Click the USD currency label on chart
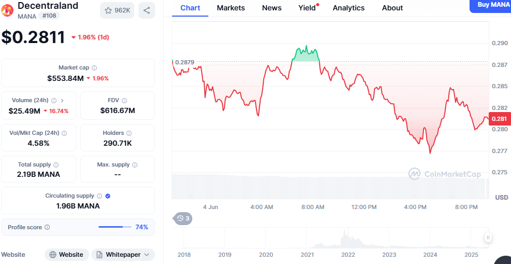Screen dimensions: 511x264 (x=502, y=198)
